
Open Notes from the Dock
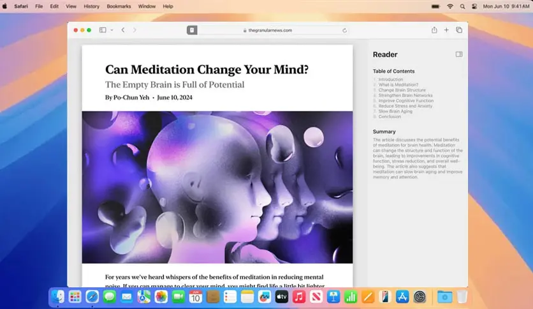tap(247, 297)
